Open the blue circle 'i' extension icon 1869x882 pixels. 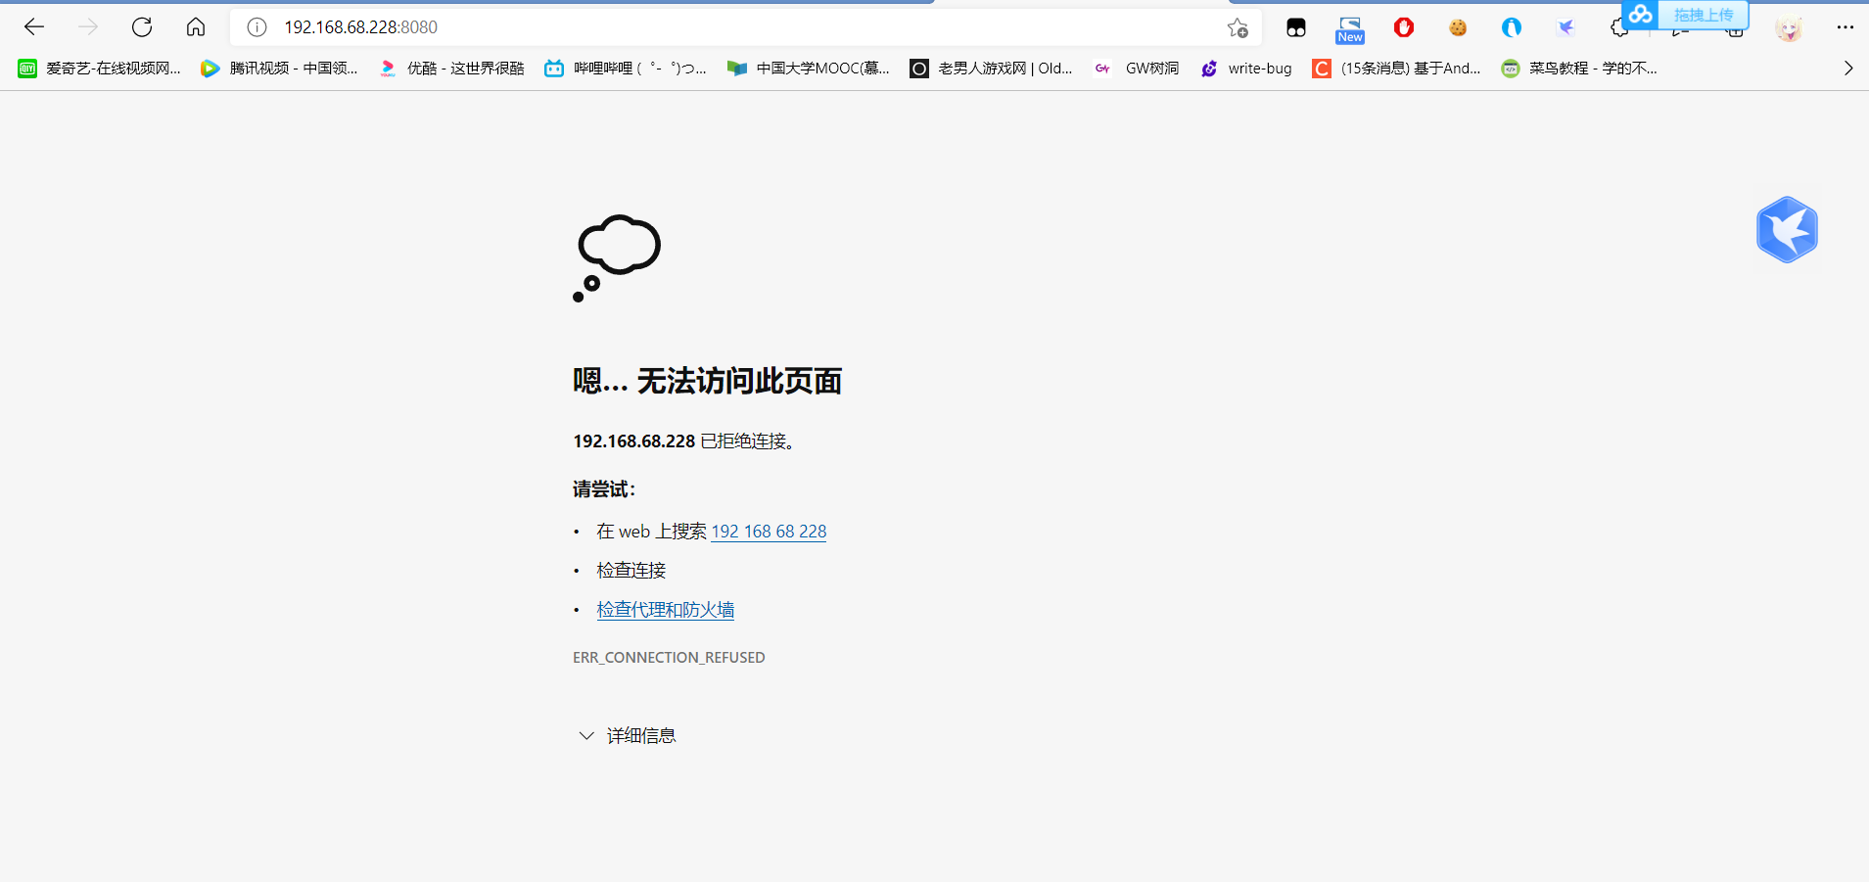[x=1511, y=27]
